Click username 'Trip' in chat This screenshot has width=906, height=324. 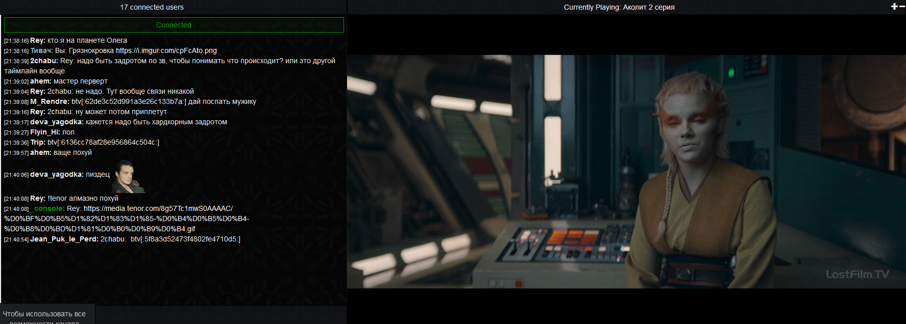(x=38, y=142)
